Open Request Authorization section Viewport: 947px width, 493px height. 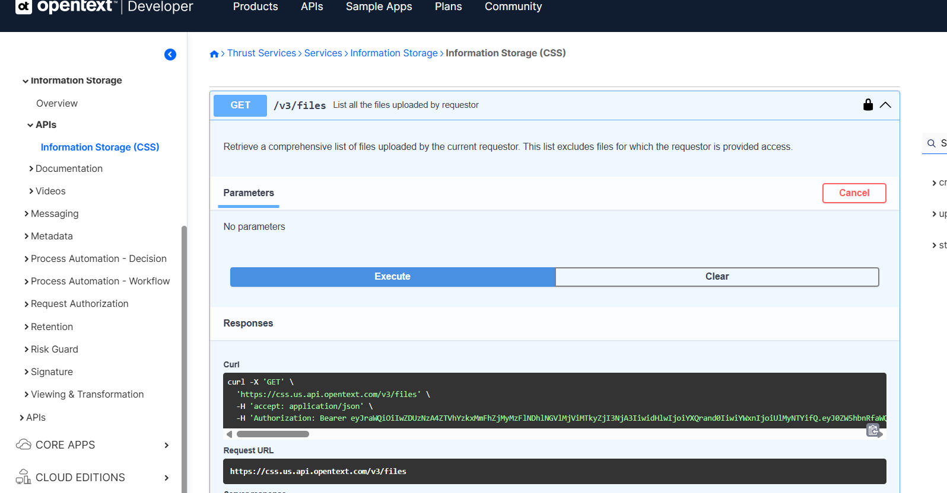point(80,304)
